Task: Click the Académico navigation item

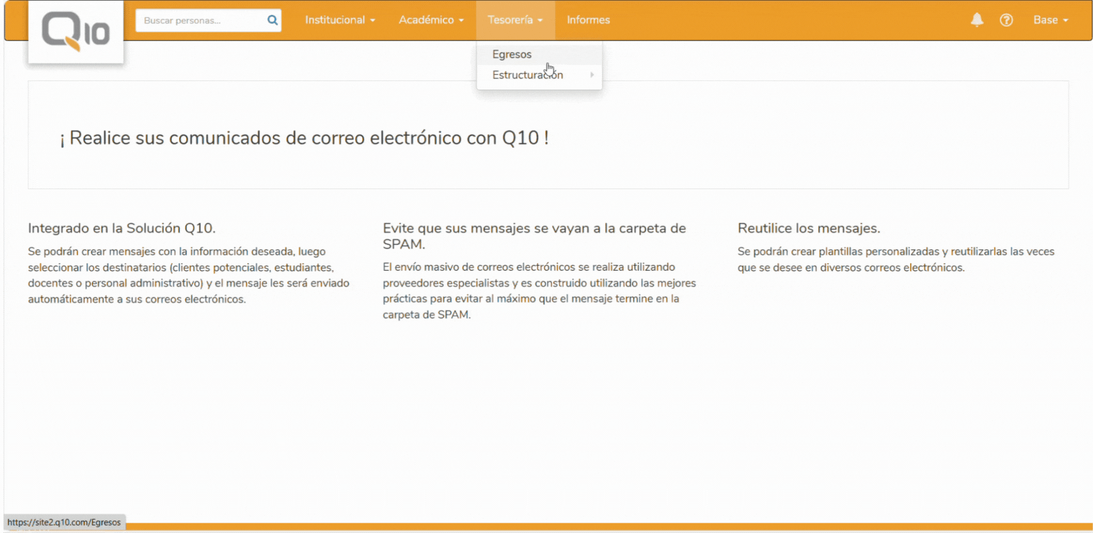Action: (430, 20)
